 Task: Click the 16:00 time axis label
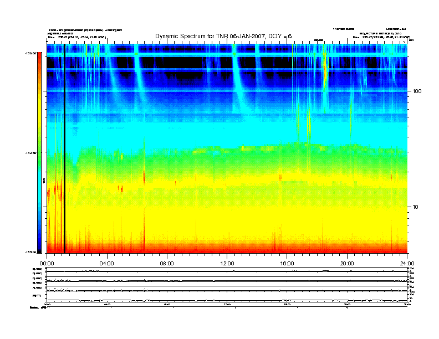287,264
